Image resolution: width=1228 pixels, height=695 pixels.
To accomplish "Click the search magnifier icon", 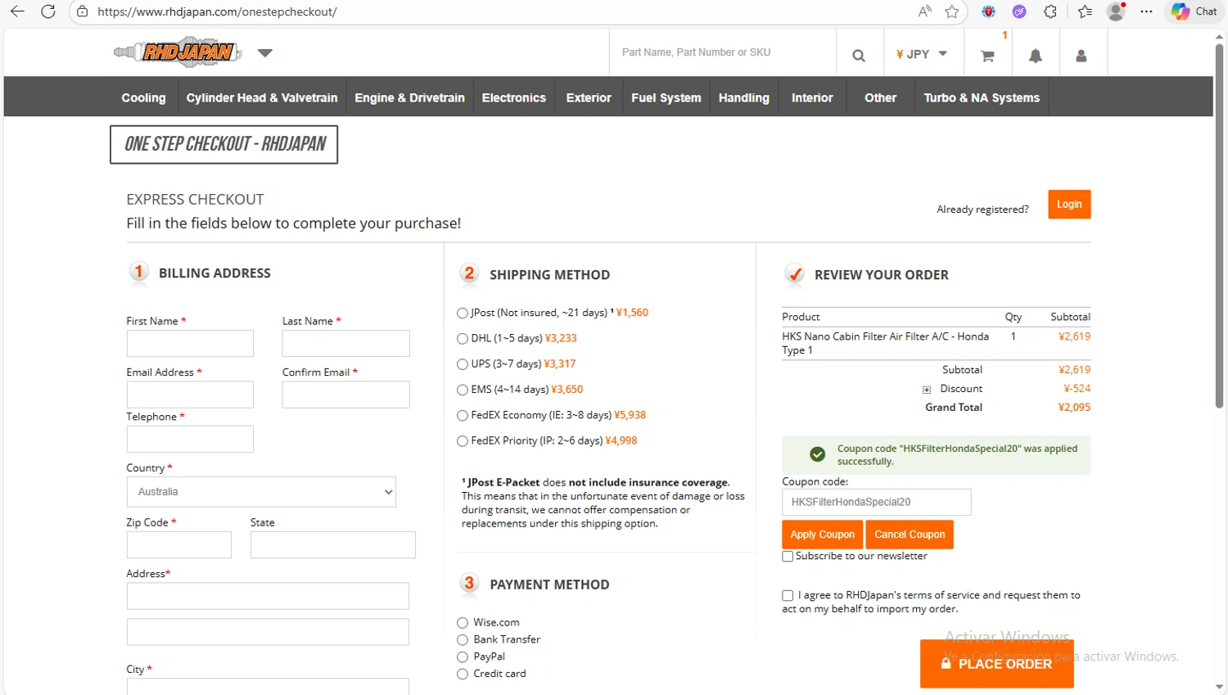I will click(x=858, y=55).
